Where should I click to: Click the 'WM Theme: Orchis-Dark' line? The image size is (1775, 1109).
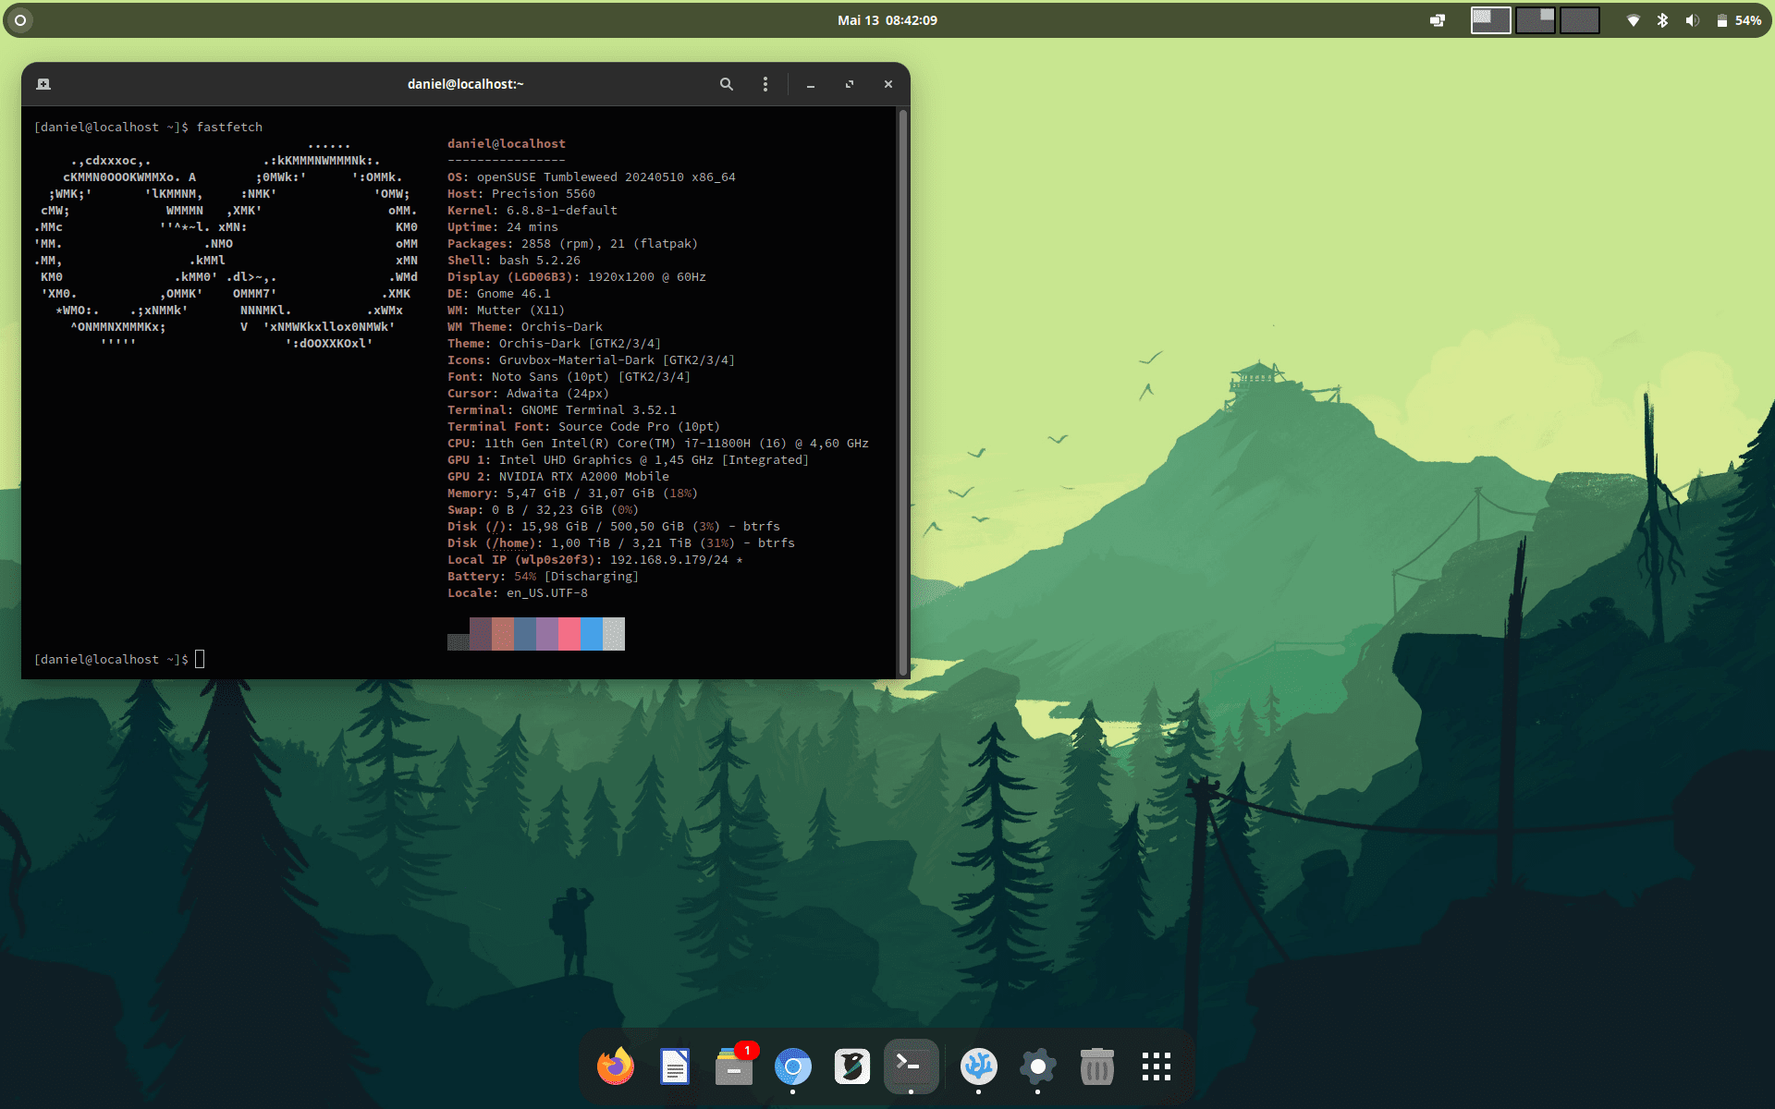525,326
